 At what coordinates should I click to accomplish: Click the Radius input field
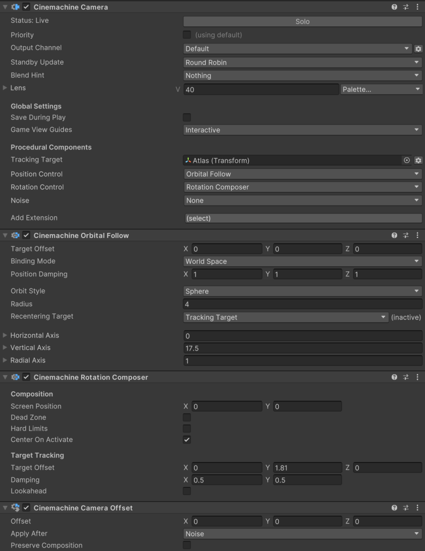[302, 305]
